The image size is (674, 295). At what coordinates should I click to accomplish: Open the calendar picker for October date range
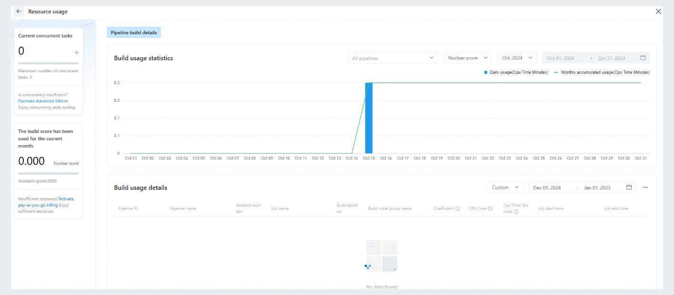[x=643, y=57]
